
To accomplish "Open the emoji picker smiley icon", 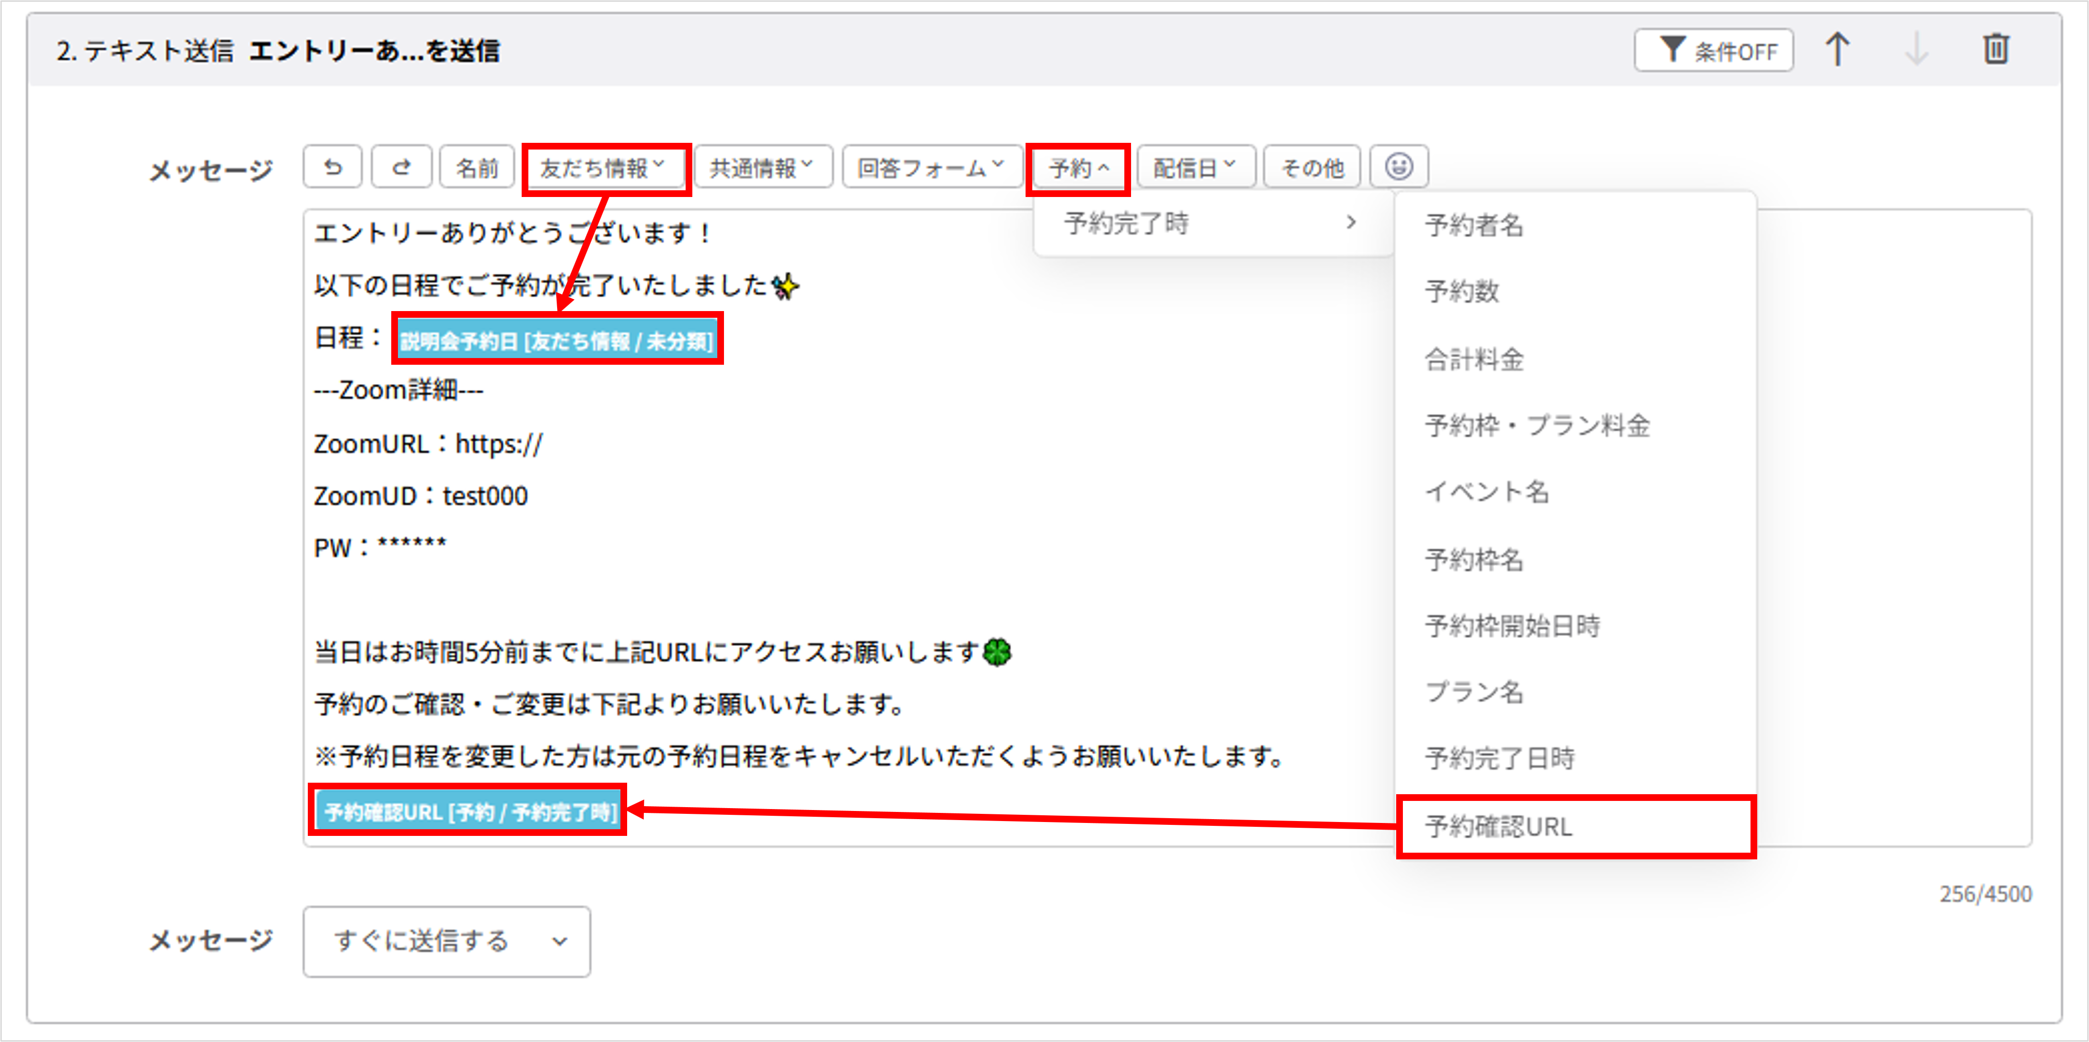I will coord(1399,167).
